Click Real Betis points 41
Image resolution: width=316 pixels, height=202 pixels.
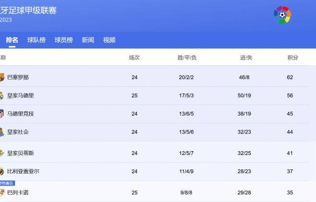tap(290, 153)
